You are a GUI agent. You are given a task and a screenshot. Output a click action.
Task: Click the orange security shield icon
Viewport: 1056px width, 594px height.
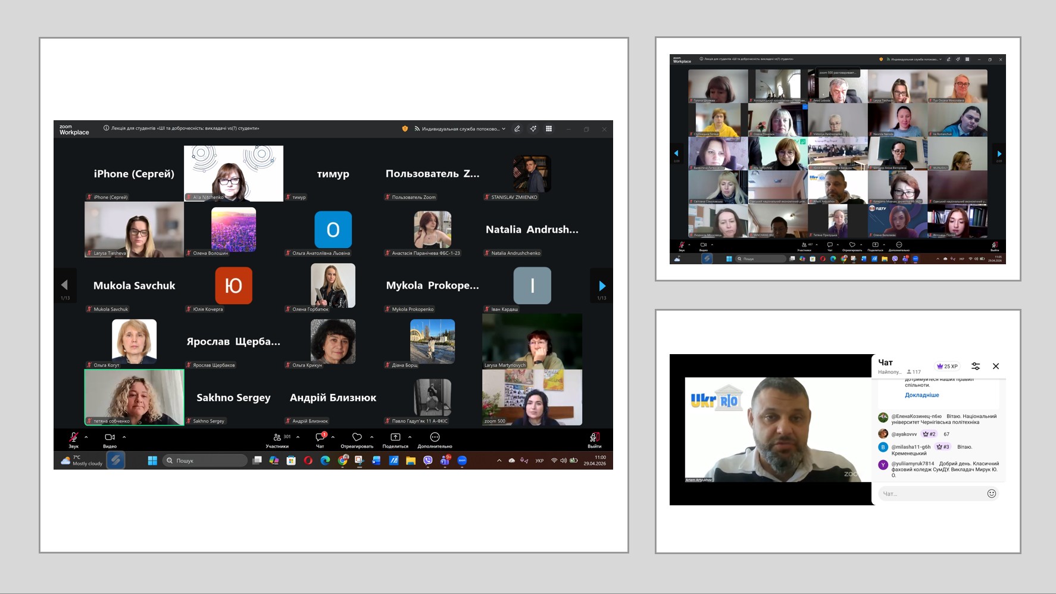(405, 129)
